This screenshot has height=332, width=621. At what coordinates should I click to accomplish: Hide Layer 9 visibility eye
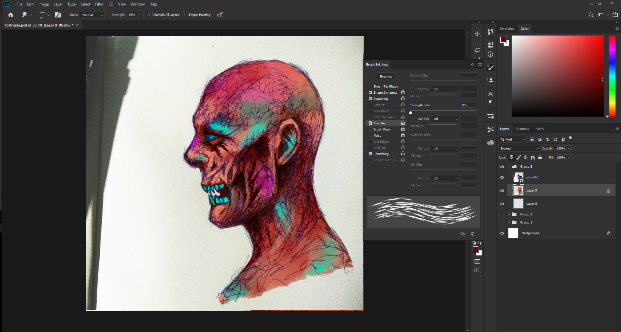502,191
